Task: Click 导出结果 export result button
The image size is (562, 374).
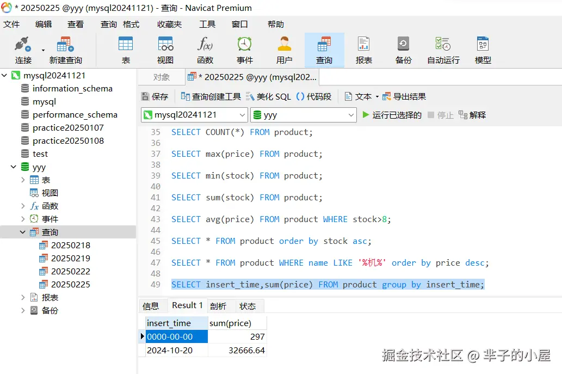Action: (404, 96)
